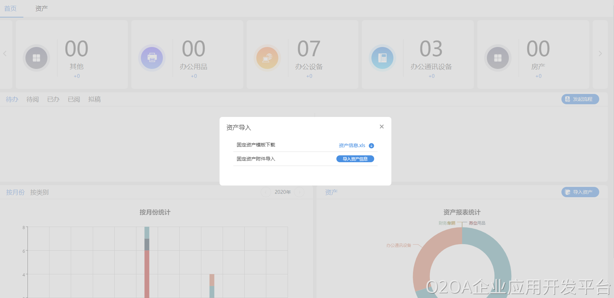Click the 办公设备 computer icon
Viewport: 614px width, 298px height.
[267, 58]
